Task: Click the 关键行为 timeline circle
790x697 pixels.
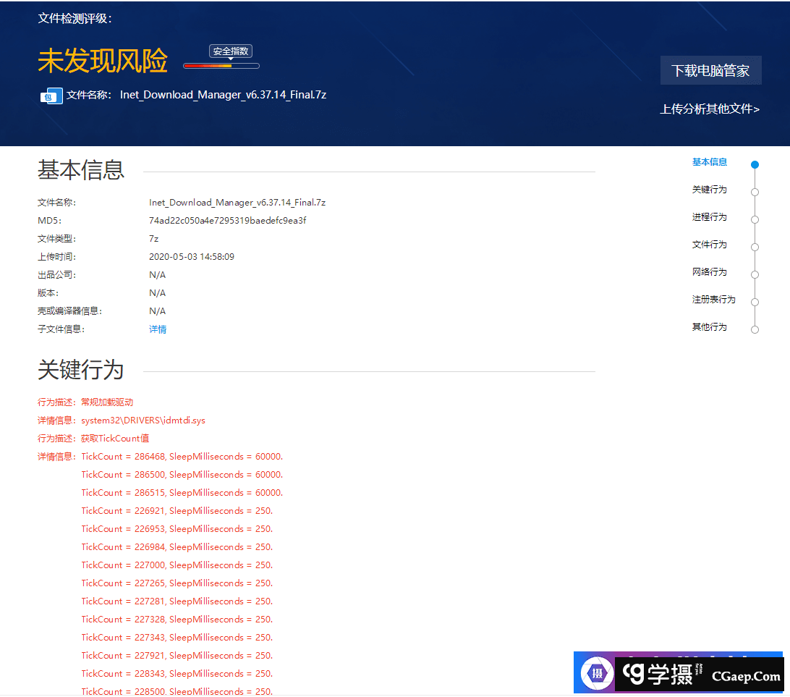Action: pyautogui.click(x=755, y=192)
